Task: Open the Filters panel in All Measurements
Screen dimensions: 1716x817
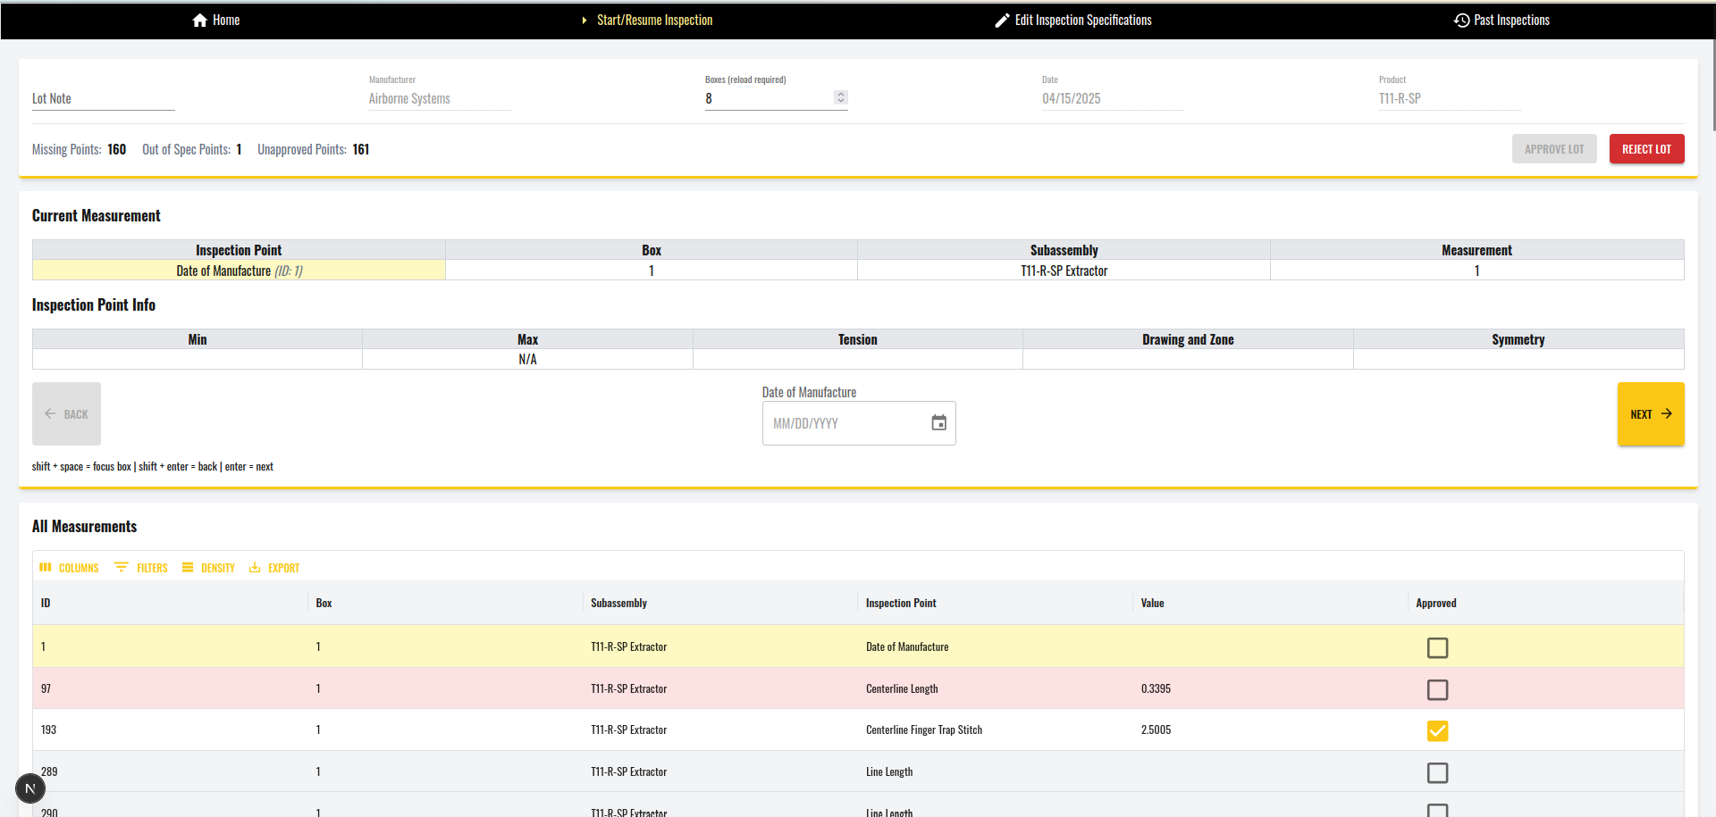Action: (141, 568)
